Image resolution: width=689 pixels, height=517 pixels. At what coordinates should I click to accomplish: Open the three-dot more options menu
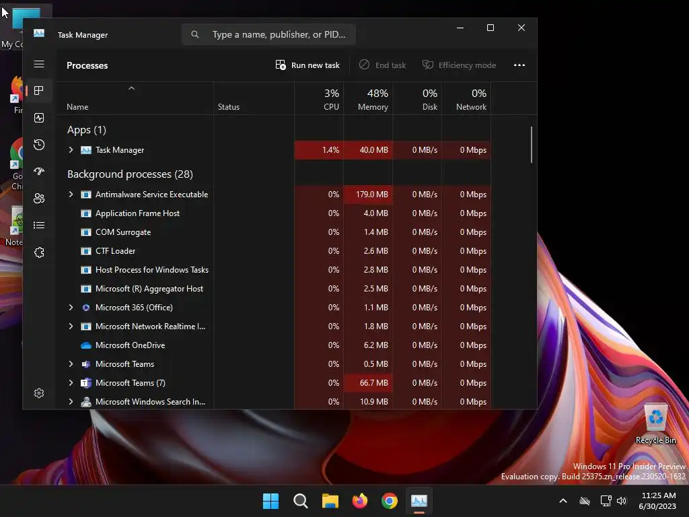tap(519, 65)
